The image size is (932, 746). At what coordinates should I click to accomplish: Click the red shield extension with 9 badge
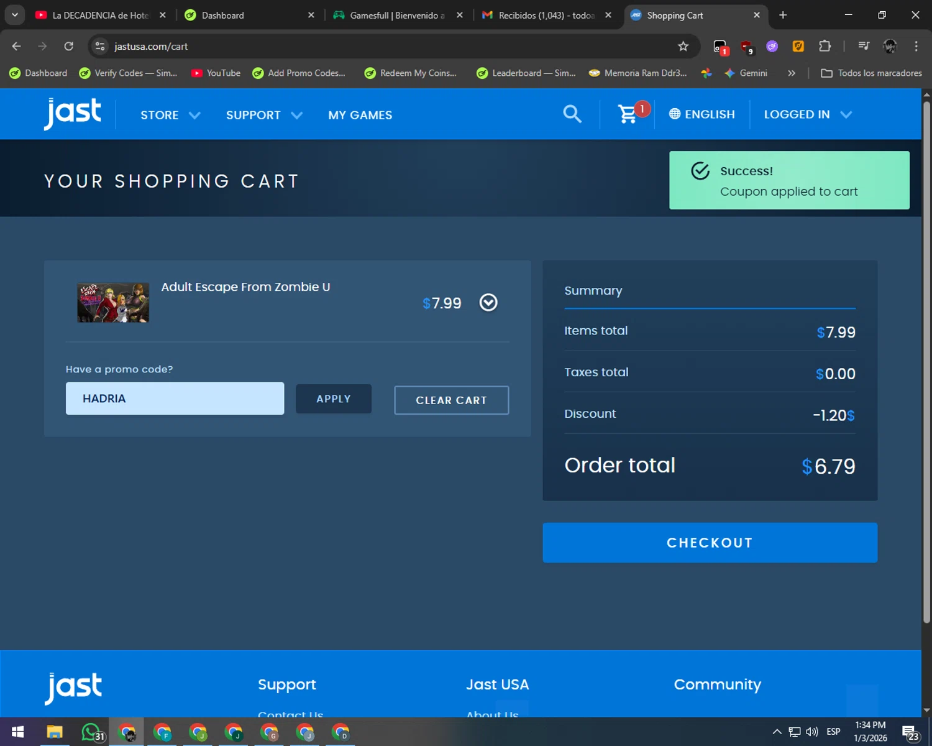(747, 47)
